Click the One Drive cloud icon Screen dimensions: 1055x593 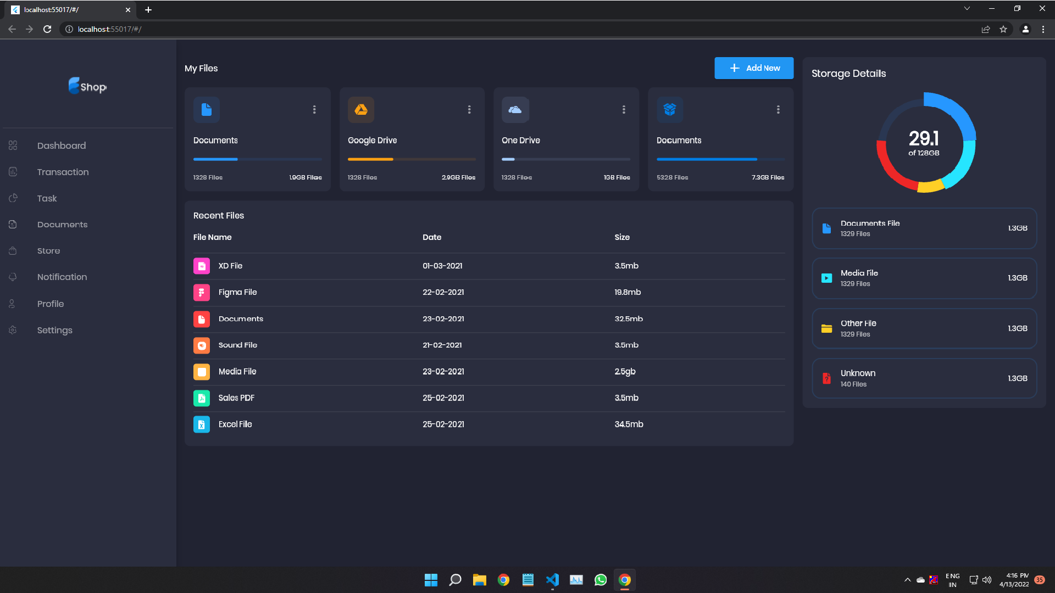coord(515,110)
